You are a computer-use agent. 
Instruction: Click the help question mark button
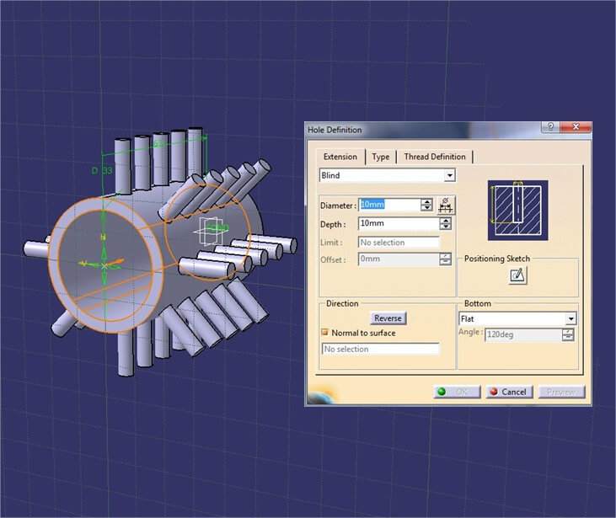tap(550, 127)
